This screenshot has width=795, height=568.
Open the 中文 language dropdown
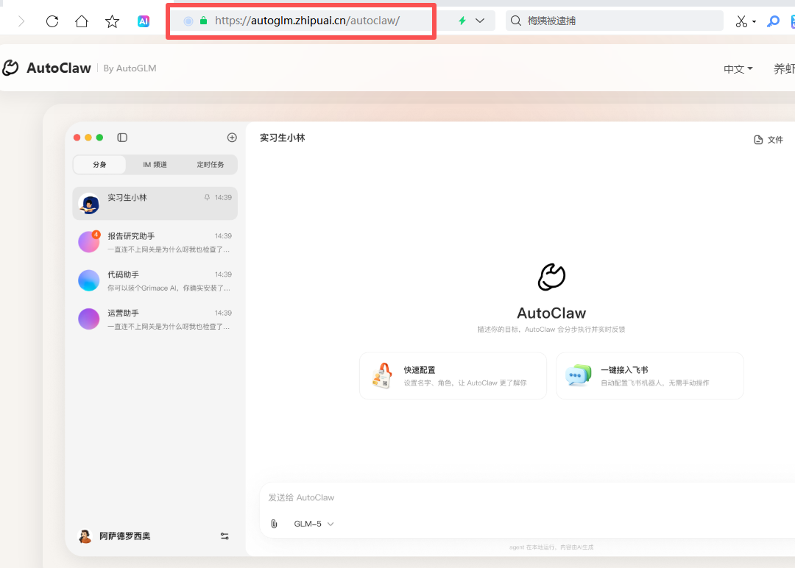click(x=738, y=69)
